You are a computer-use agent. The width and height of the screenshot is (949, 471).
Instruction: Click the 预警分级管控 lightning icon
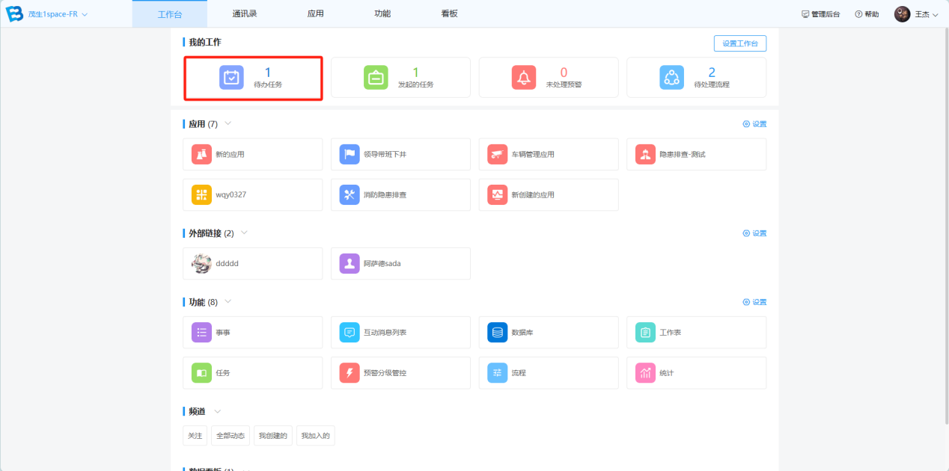pos(350,373)
